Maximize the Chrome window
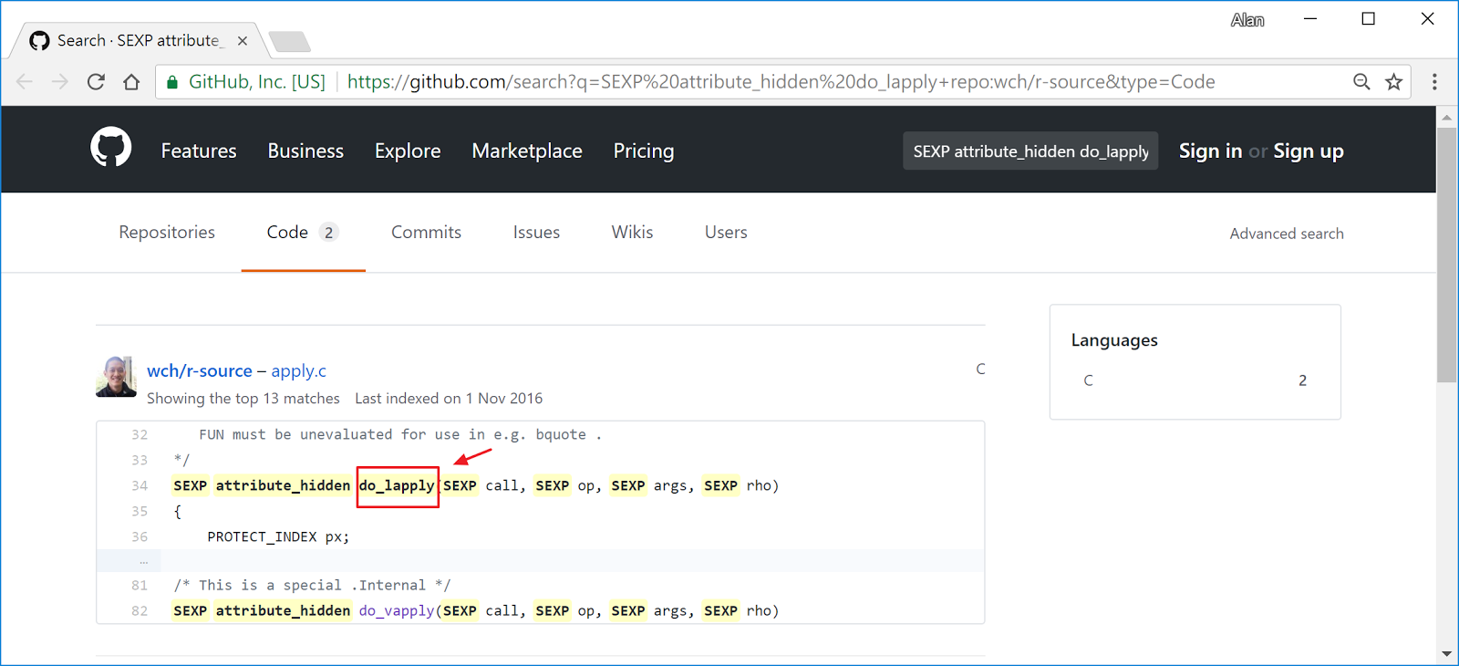This screenshot has height=666, width=1459. pos(1369,19)
